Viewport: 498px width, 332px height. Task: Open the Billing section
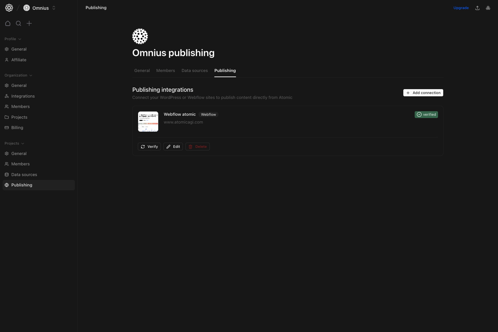pos(17,127)
